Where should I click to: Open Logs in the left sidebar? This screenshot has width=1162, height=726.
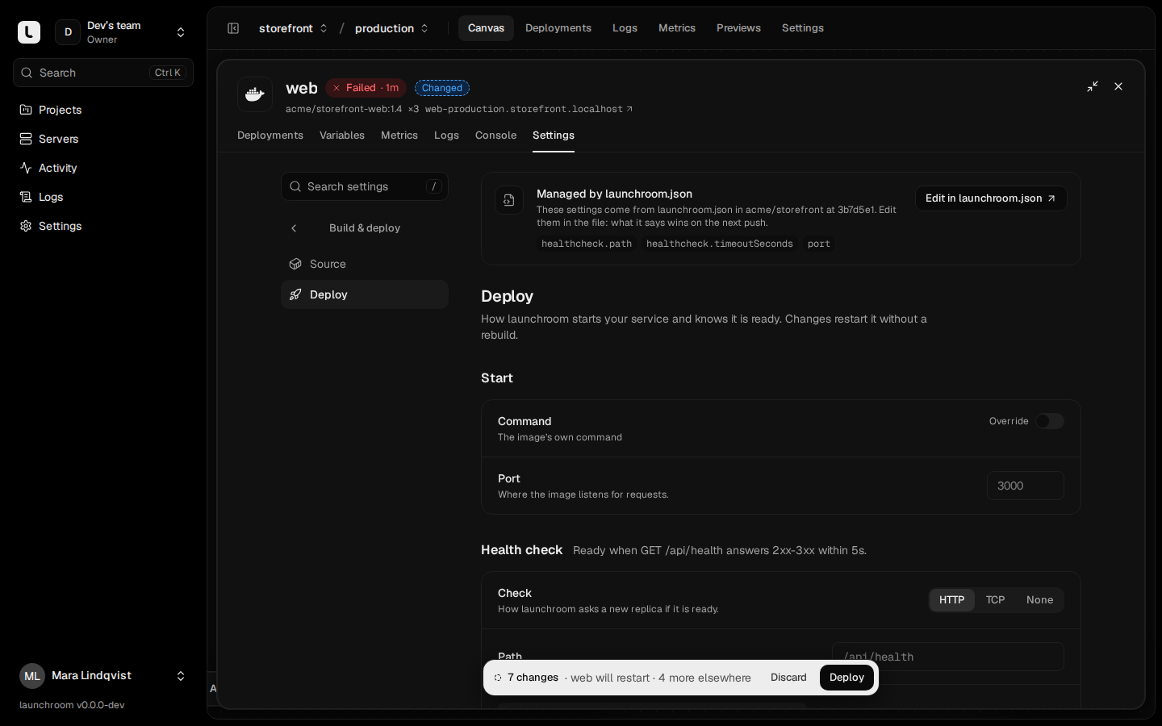pyautogui.click(x=103, y=197)
